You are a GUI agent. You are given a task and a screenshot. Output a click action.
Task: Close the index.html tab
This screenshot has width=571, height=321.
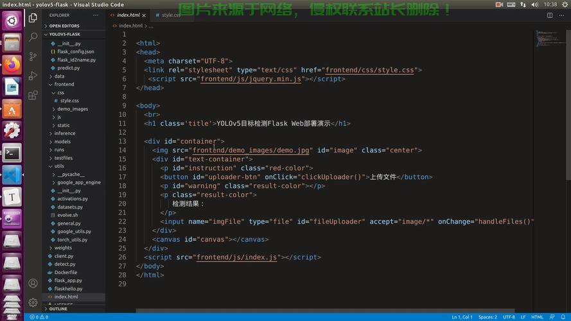(145, 15)
